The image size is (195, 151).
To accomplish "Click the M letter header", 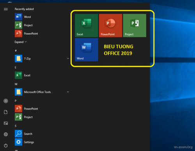I will pos(16,84).
